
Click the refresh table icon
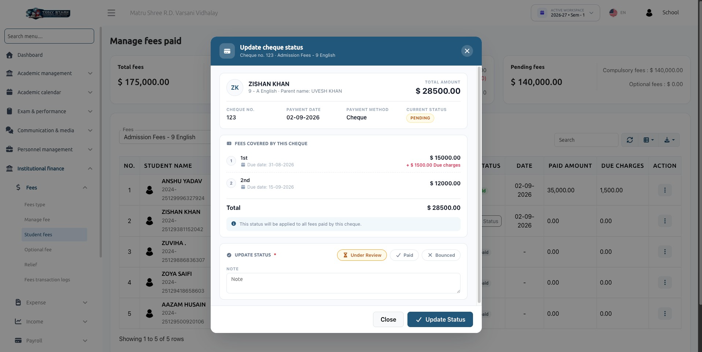pos(629,140)
